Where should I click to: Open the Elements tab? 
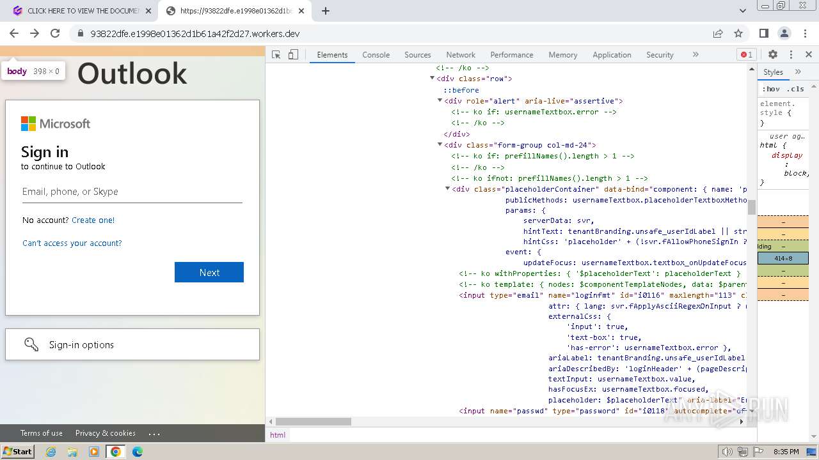[332, 55]
